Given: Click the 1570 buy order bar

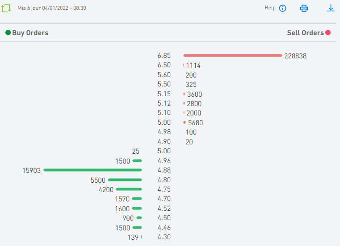Looking at the screenshot, I should click(x=137, y=198).
